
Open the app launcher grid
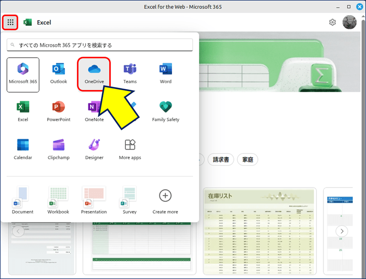(10, 22)
